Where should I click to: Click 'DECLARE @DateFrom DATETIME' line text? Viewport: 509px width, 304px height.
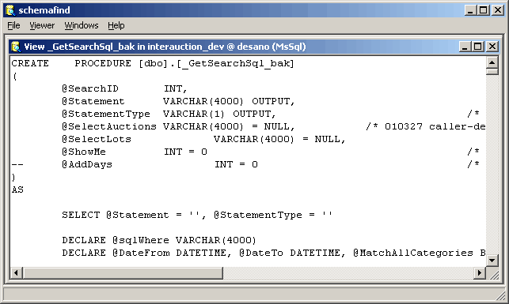pos(146,253)
